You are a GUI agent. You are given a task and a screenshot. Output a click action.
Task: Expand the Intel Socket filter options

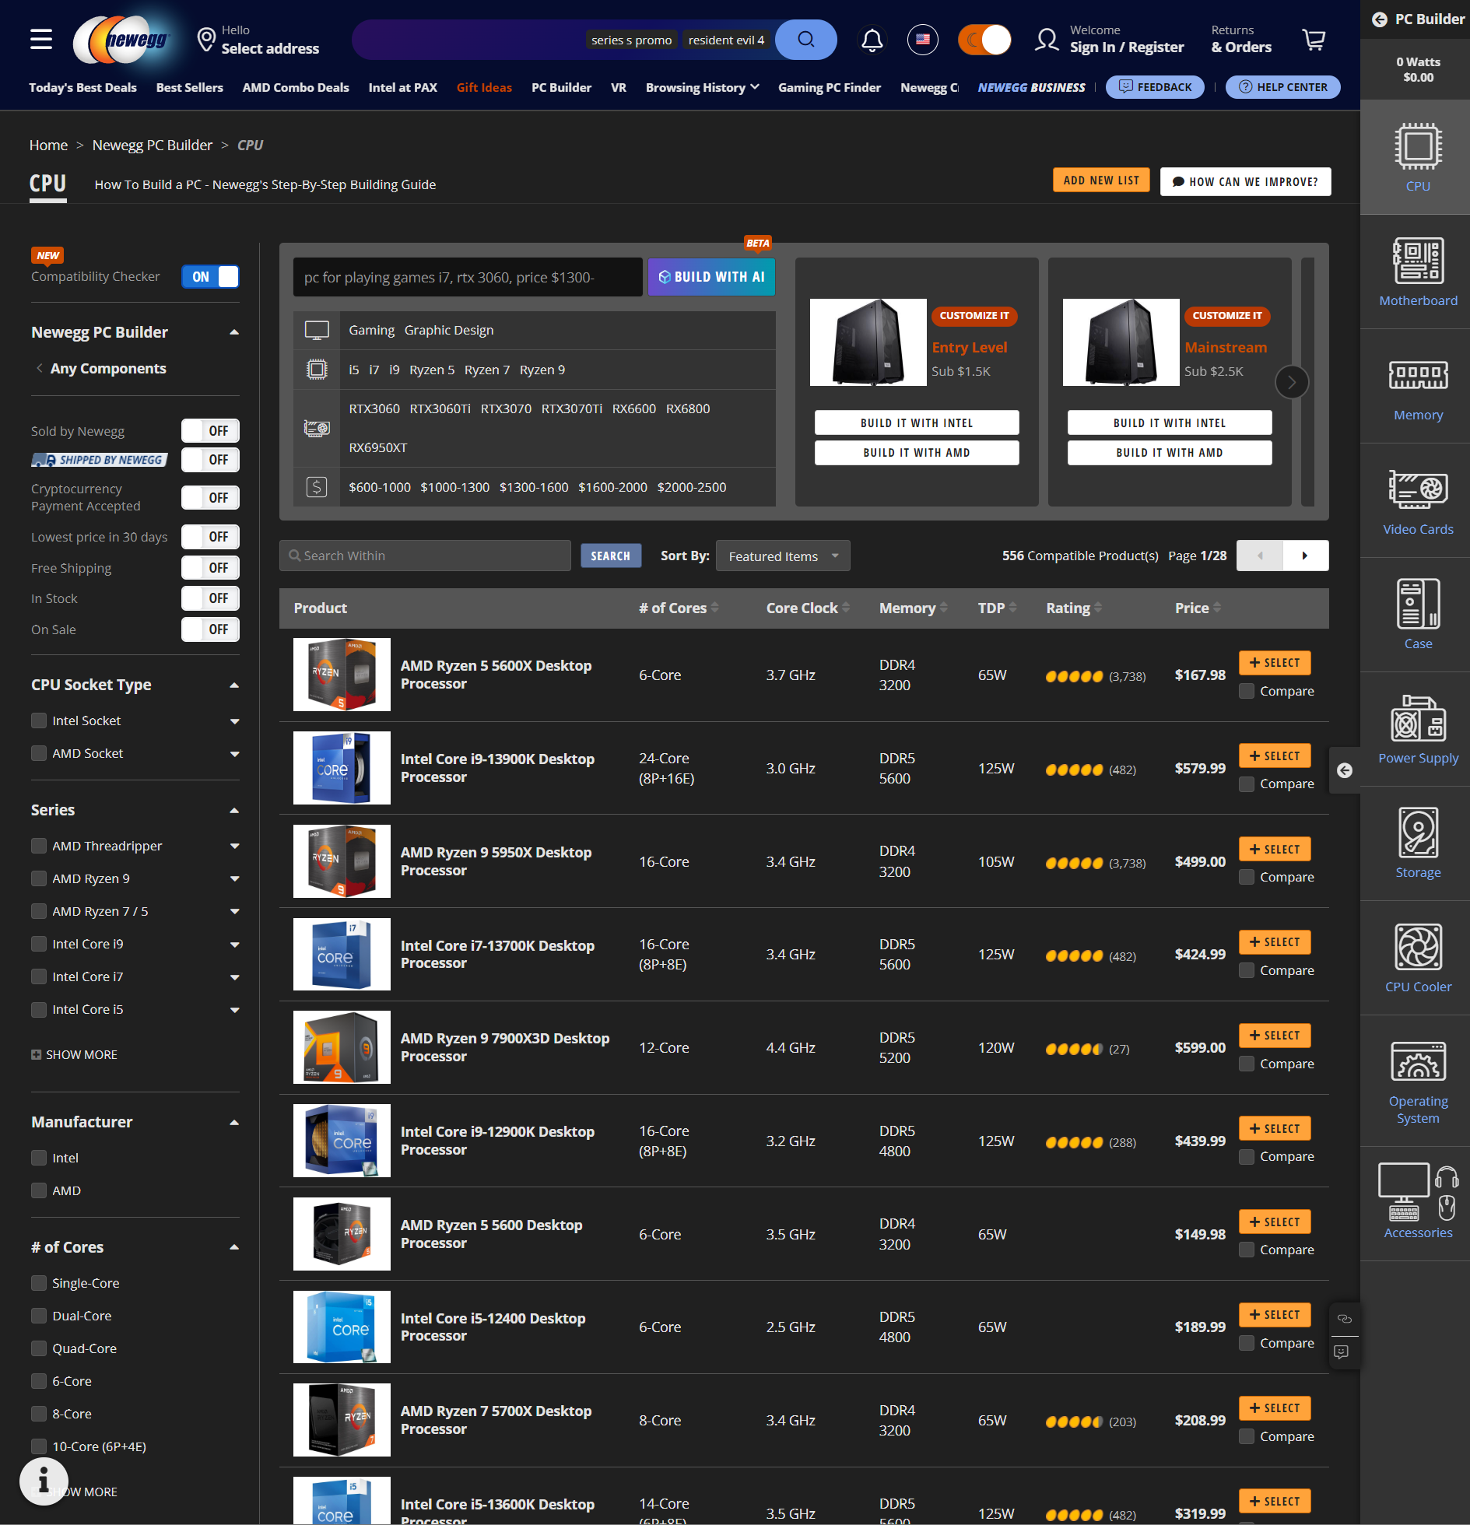pyautogui.click(x=235, y=720)
